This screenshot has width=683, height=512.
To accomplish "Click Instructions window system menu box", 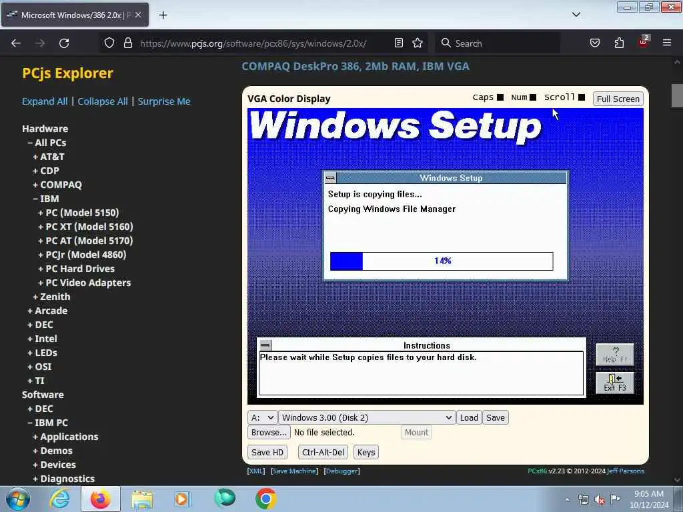I will point(265,345).
